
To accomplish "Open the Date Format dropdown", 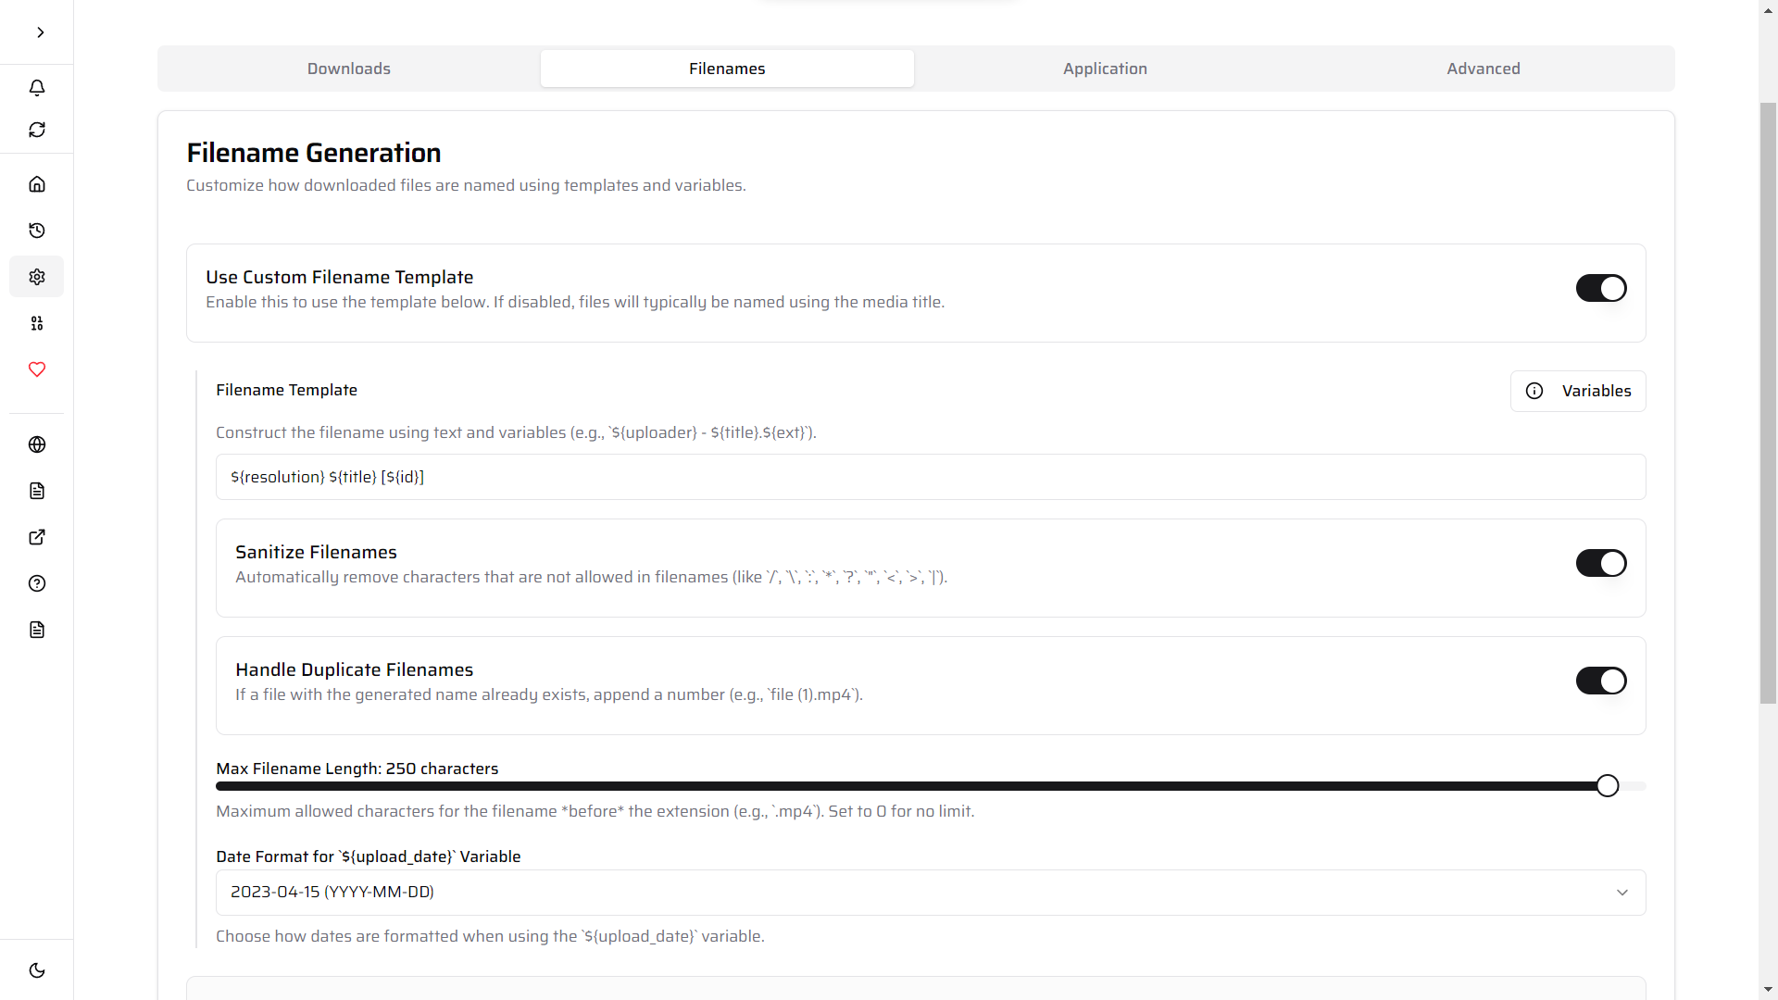I will coord(930,892).
